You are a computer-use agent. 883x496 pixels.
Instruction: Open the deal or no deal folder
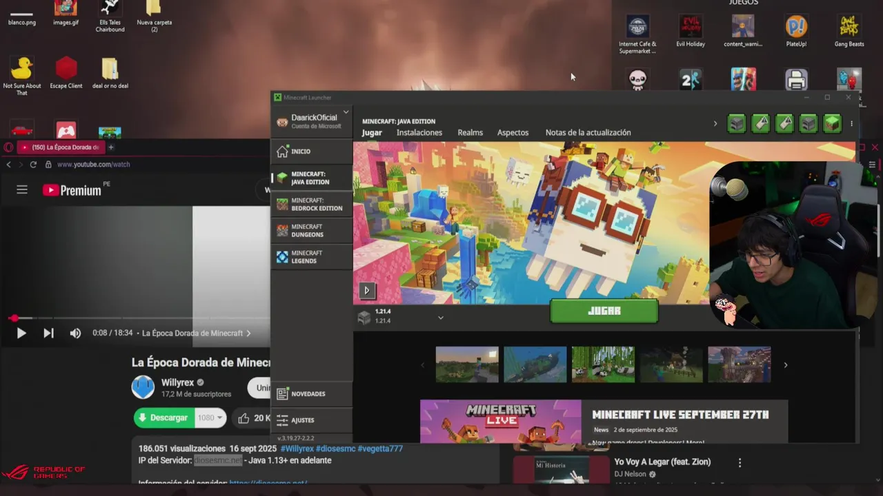pos(110,73)
